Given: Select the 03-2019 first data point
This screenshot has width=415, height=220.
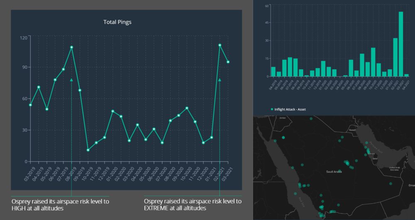Looking at the screenshot, I should pyautogui.click(x=30, y=105).
